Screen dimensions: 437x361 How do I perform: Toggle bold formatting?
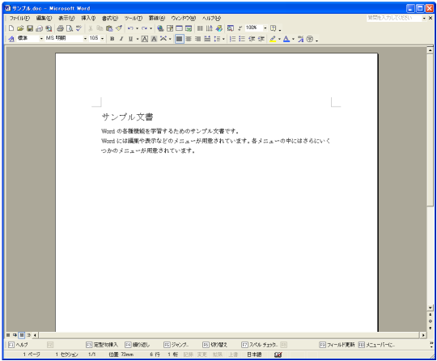click(112, 39)
